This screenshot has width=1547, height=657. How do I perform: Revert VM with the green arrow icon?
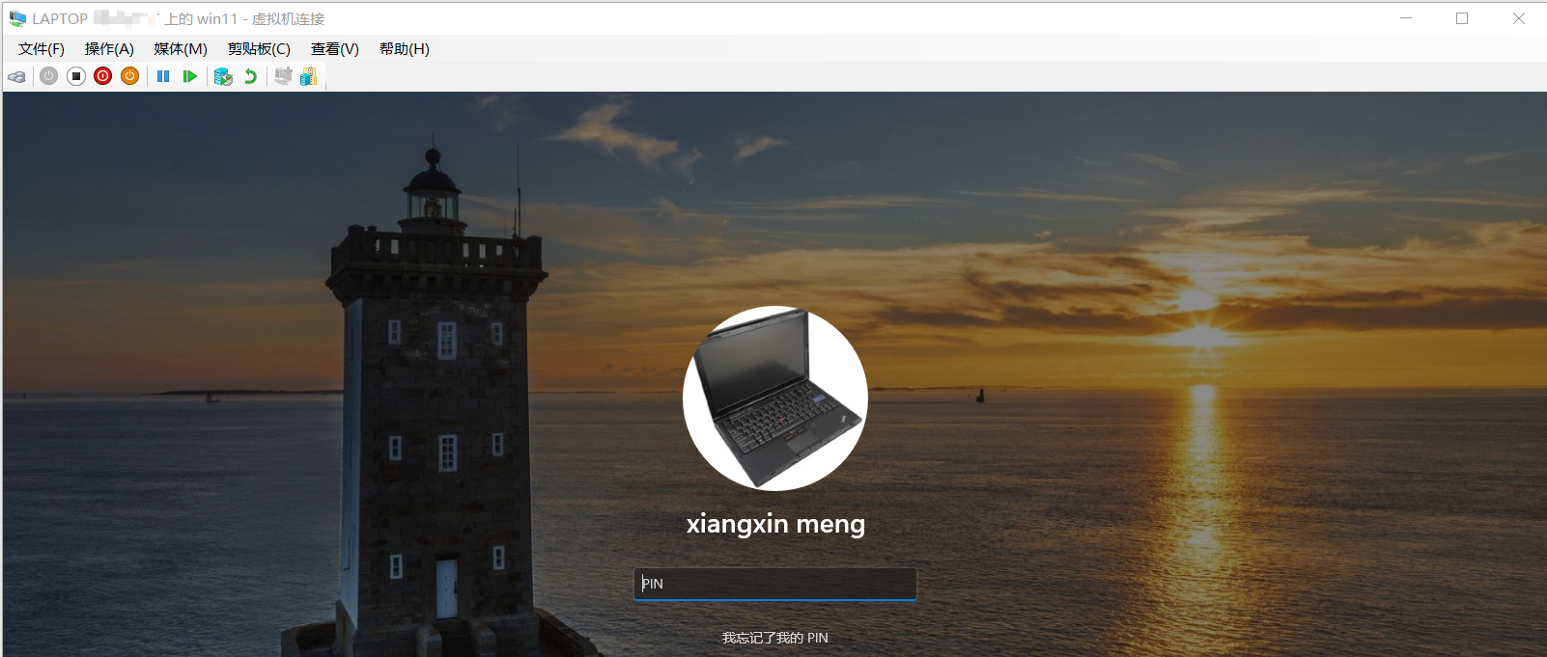pyautogui.click(x=250, y=76)
